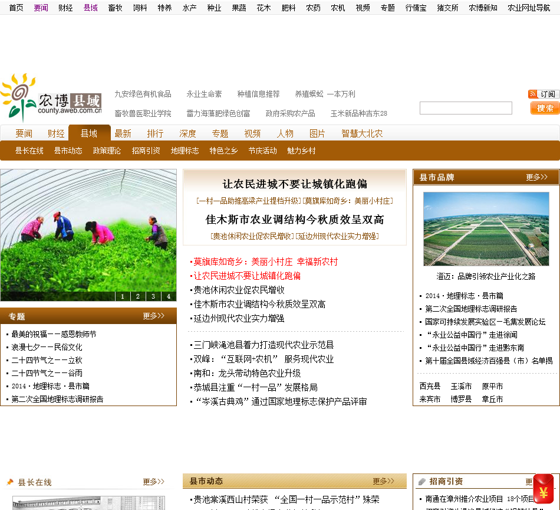Open “永业公益中国行”走进徐闻 link
The image size is (560, 510).
point(471,335)
